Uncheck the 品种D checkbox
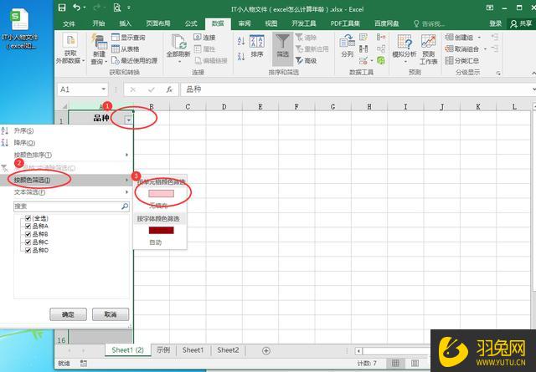 (x=28, y=250)
